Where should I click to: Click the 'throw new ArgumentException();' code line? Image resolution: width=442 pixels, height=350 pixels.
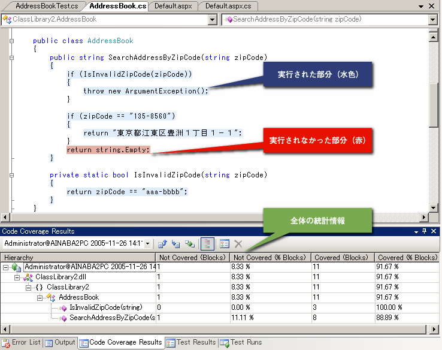(x=146, y=91)
